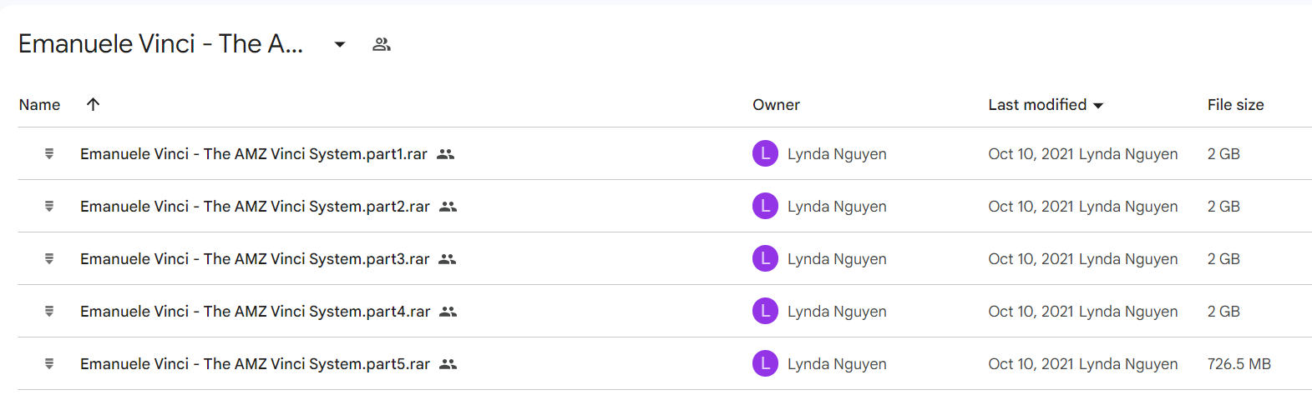This screenshot has height=405, width=1312.
Task: Open the Last modified sort dropdown arrow
Action: (1098, 105)
